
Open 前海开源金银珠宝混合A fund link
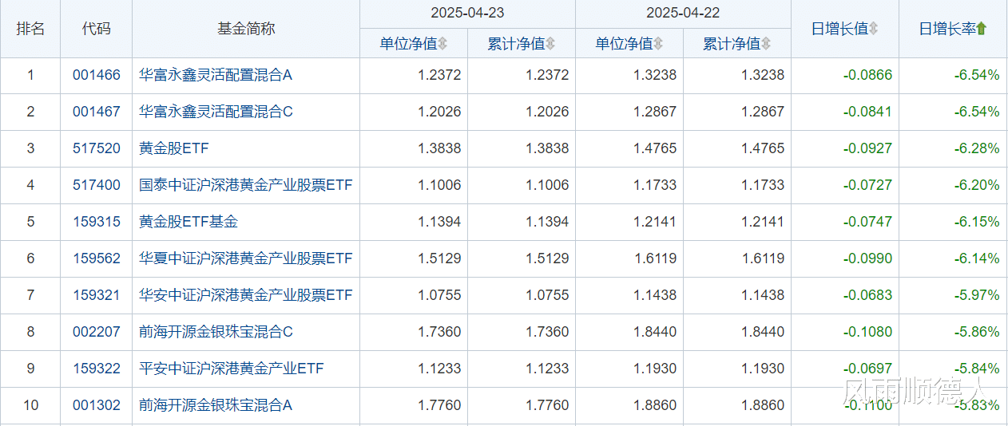pos(216,405)
